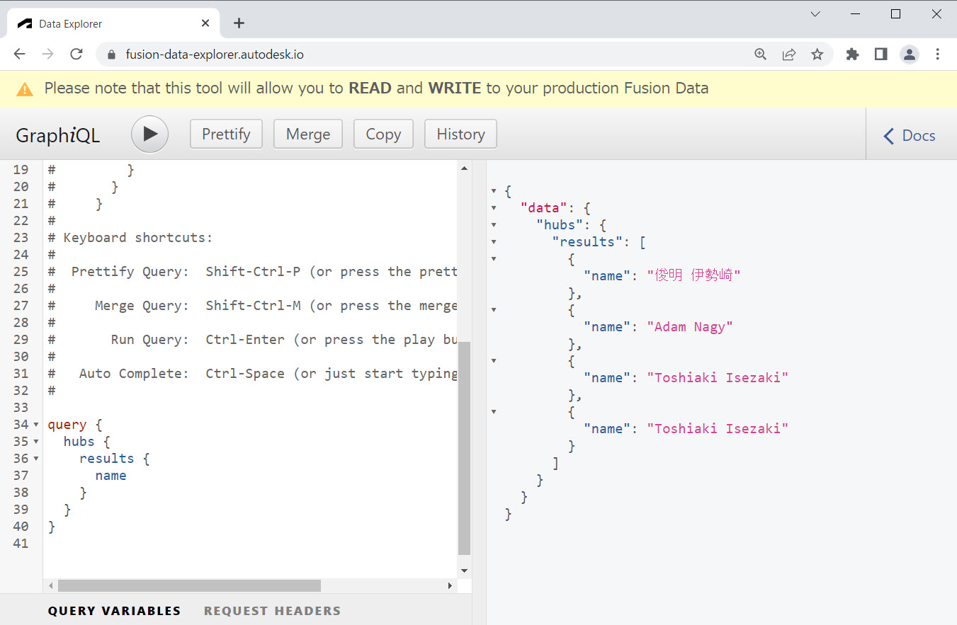Bookmark this page with the star icon
Viewport: 957px width, 625px height.
click(x=817, y=55)
